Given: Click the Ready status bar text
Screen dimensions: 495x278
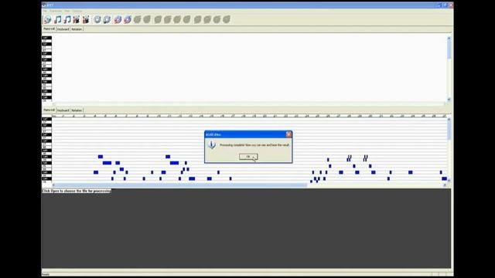Looking at the screenshot, I should [x=46, y=274].
